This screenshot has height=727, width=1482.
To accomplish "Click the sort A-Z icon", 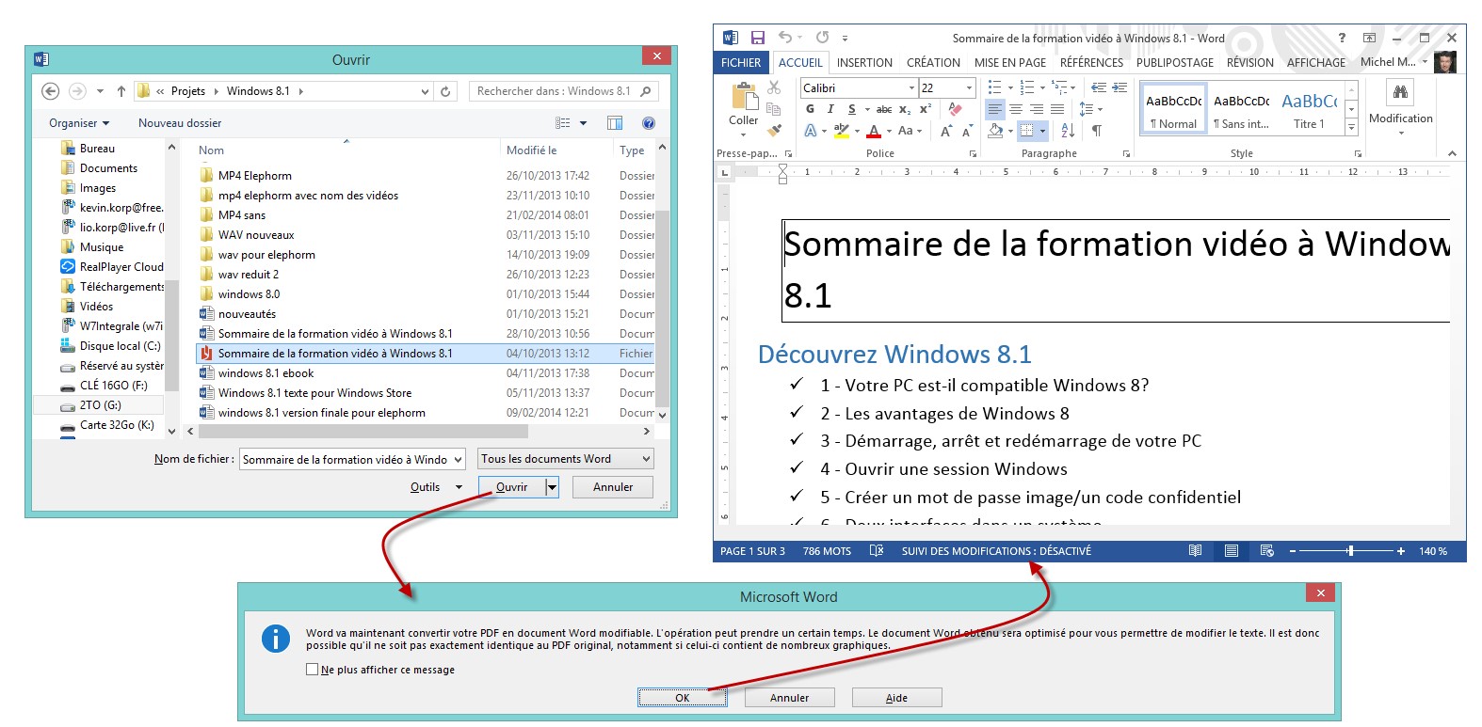I will [1068, 131].
